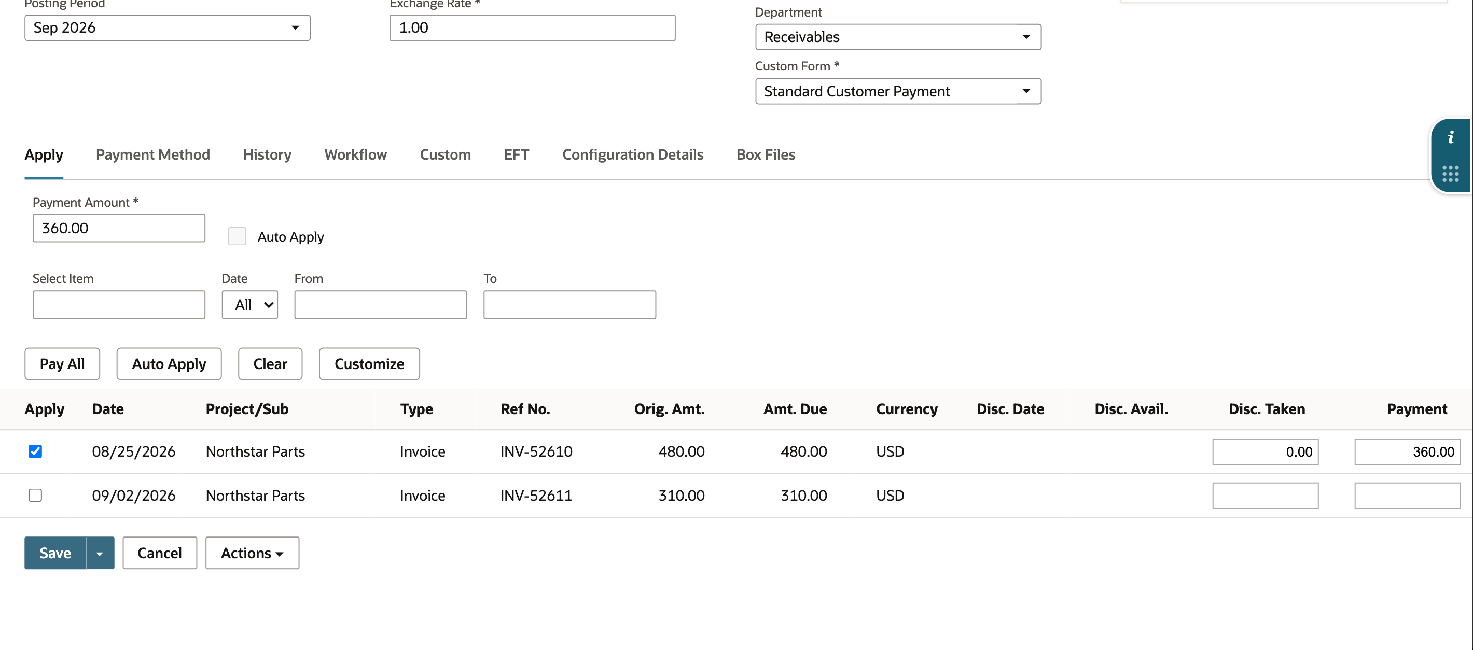Click the Save button
This screenshot has height=650, width=1473.
pyautogui.click(x=55, y=553)
